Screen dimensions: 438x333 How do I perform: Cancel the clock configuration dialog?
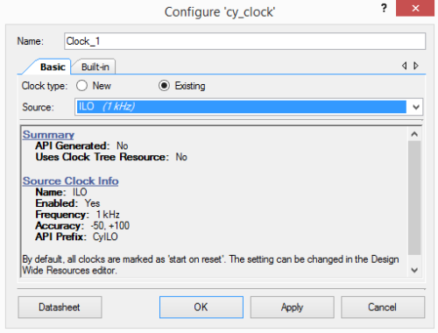click(x=383, y=308)
